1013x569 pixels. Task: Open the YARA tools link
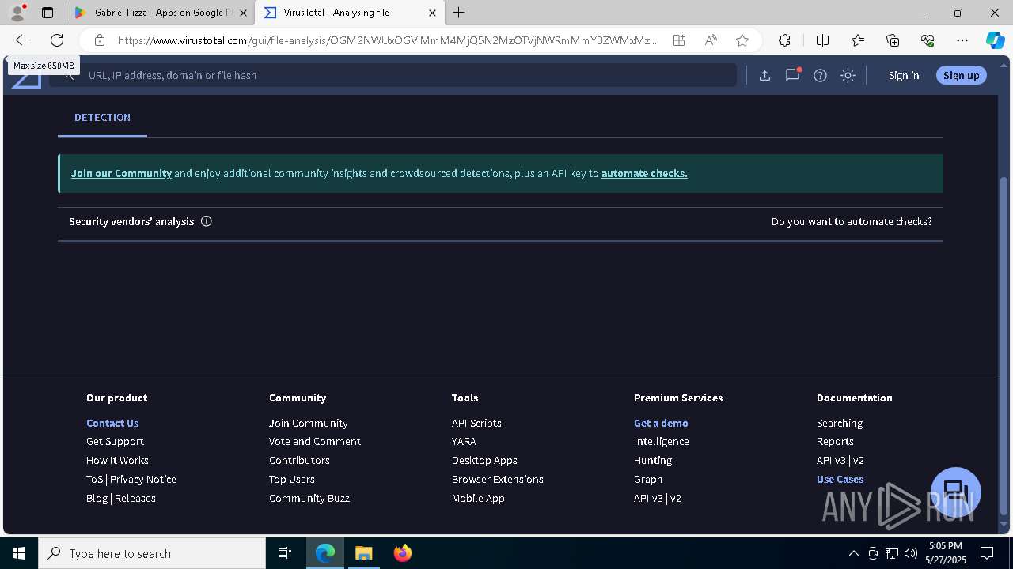[464, 441]
